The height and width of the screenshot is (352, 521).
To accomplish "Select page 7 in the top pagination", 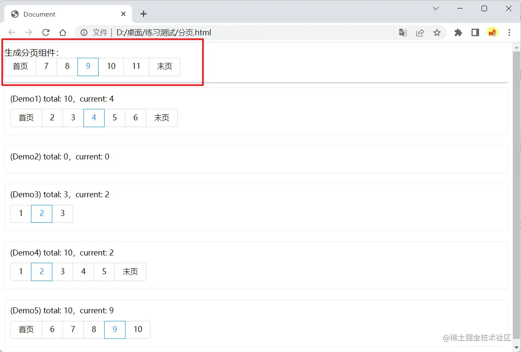I will click(x=46, y=67).
